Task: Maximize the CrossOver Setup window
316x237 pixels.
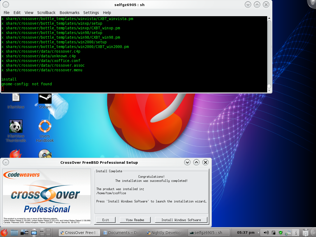Action: pos(196,162)
